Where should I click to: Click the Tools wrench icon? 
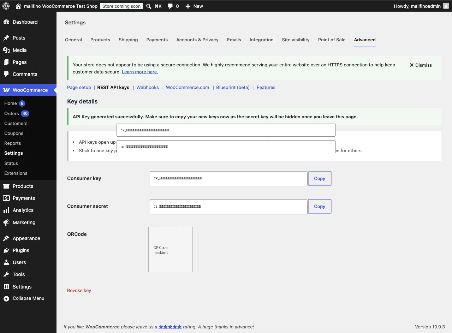(6, 274)
